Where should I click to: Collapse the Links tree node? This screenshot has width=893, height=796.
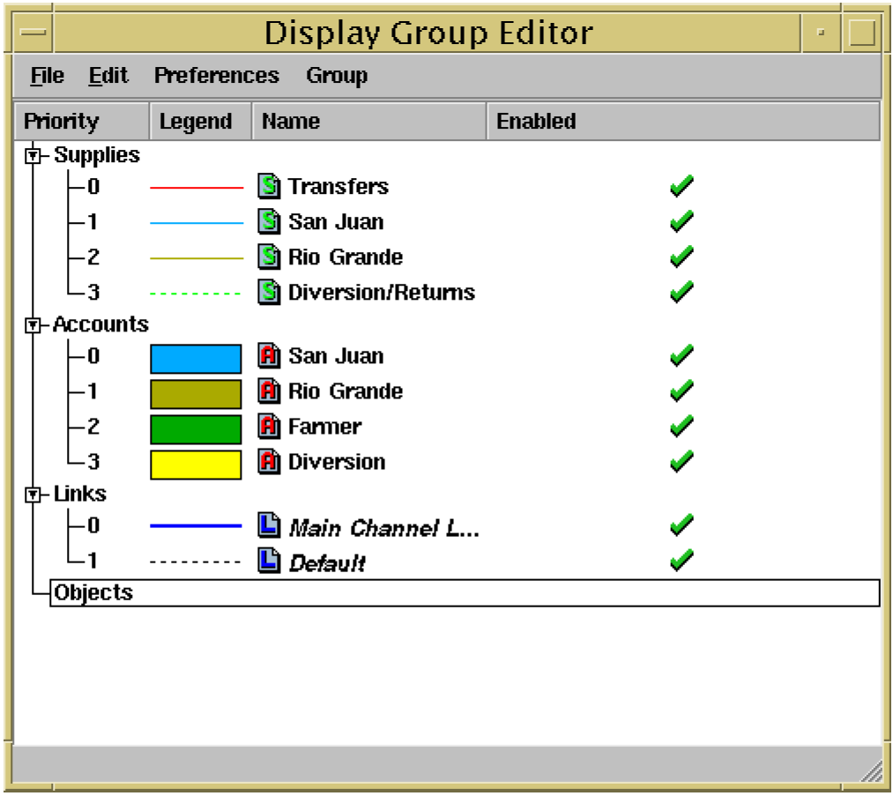coord(33,495)
